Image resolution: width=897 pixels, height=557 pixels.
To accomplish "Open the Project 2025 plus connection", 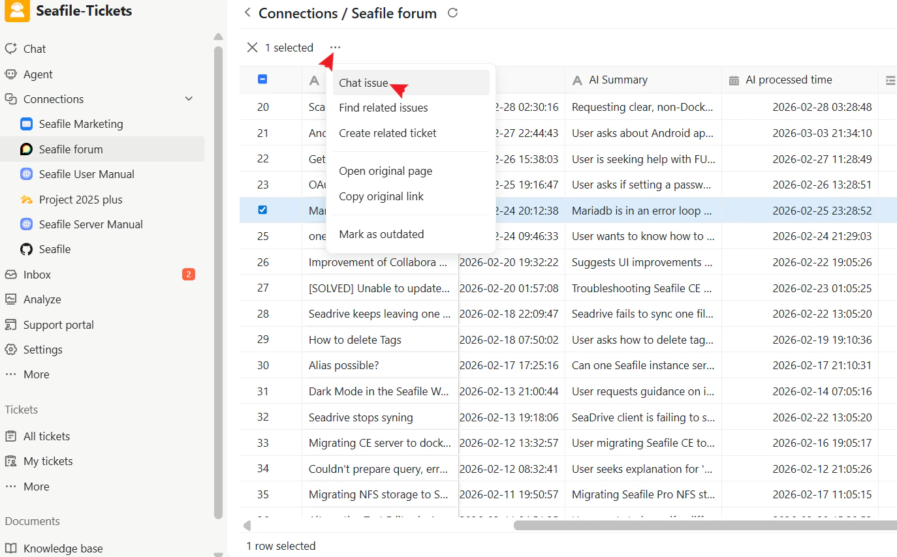I will tap(80, 200).
